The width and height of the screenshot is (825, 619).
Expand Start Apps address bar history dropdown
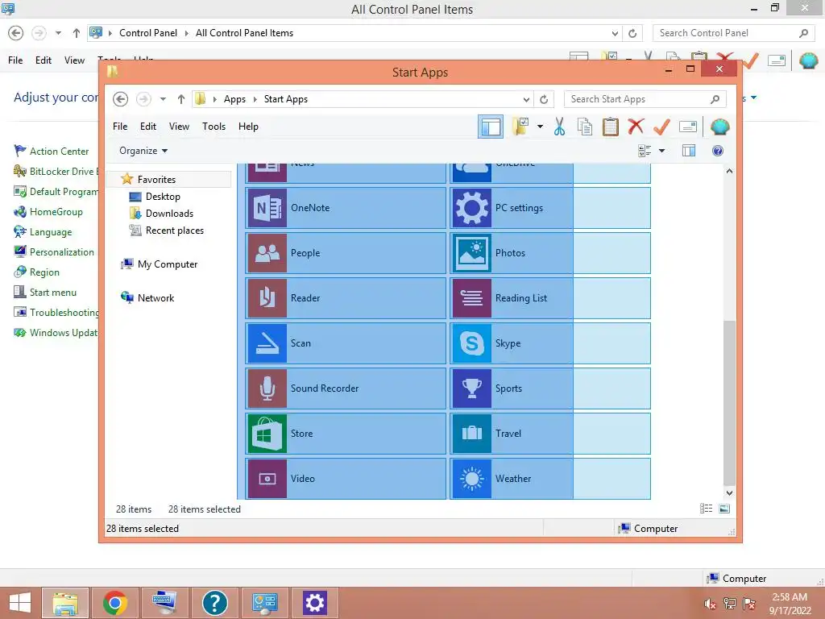click(x=526, y=99)
